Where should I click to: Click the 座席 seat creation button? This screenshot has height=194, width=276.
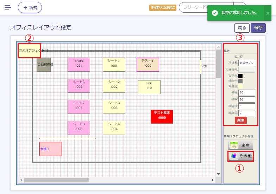[x=241, y=145]
